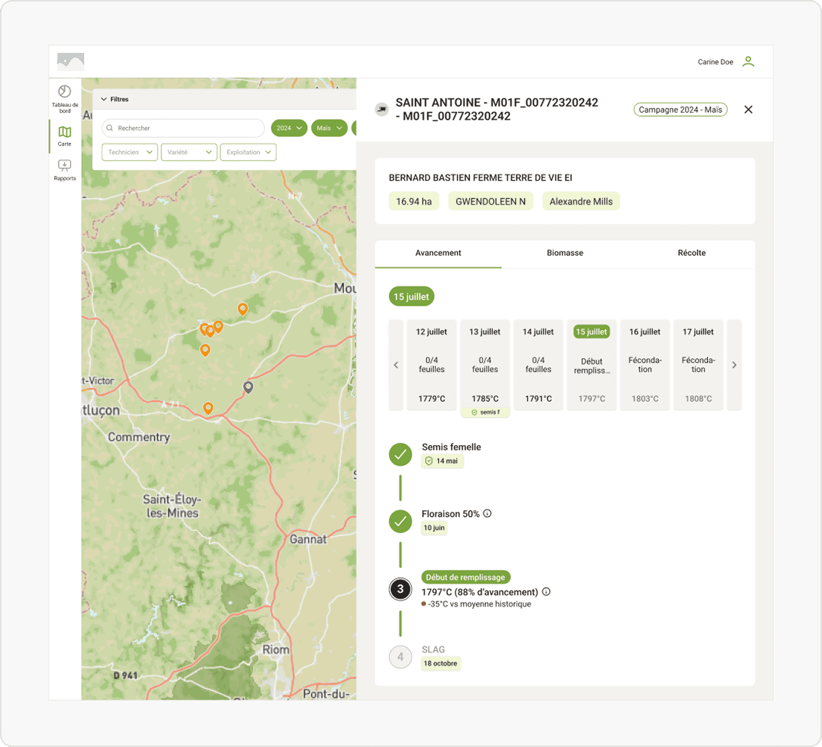Screen dimensions: 822x747
Task: Click the 10 juin date tag
Action: [x=434, y=528]
